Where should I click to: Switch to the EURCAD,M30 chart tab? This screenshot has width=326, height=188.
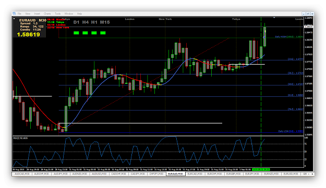(x=195, y=174)
